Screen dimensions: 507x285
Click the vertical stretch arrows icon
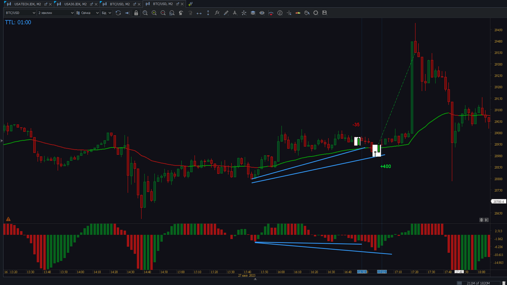(x=208, y=13)
